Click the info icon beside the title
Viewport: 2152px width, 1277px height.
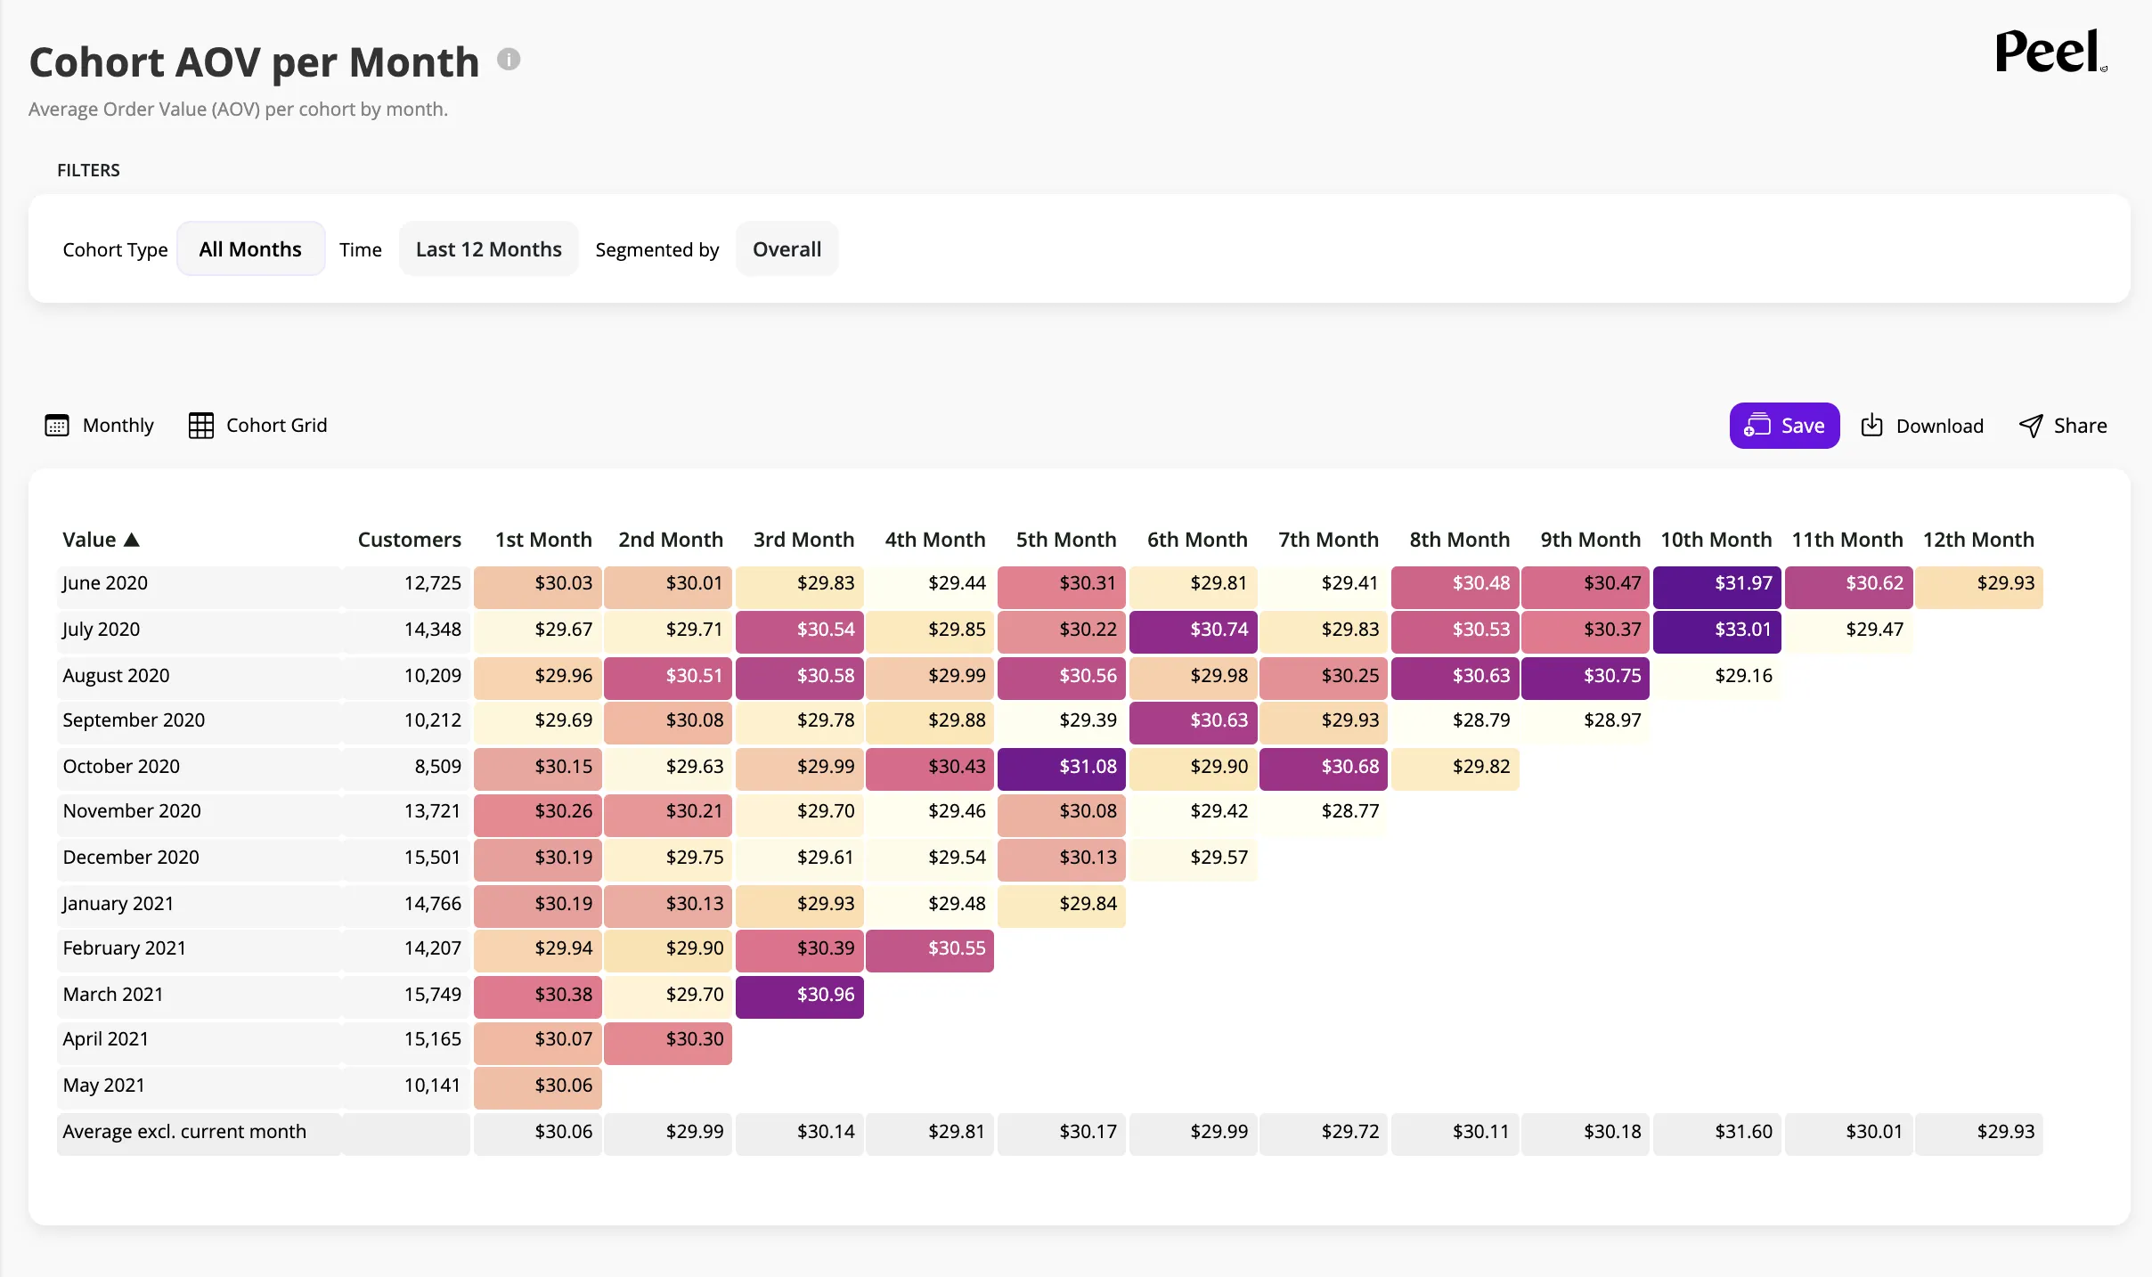tap(509, 60)
